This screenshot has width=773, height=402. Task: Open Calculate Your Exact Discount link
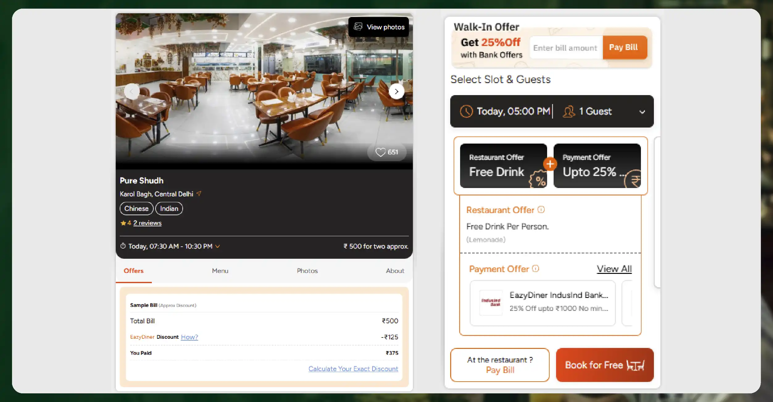coord(353,369)
